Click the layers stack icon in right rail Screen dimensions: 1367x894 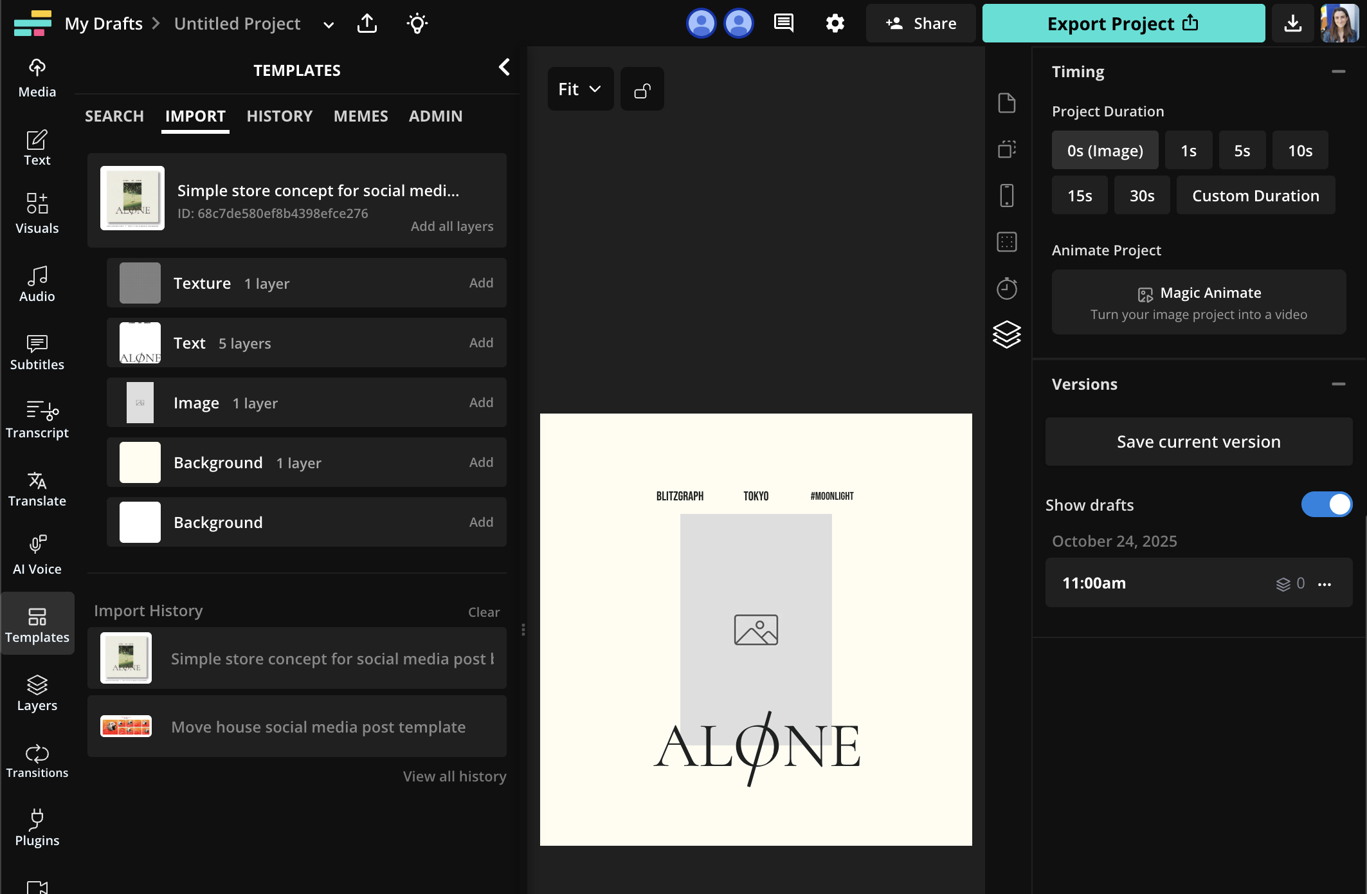point(1006,334)
